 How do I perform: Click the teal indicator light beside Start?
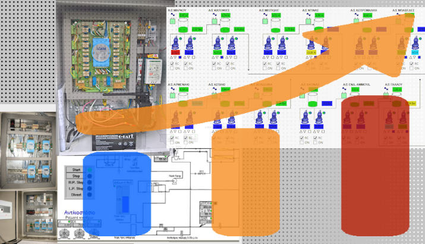click(x=89, y=170)
